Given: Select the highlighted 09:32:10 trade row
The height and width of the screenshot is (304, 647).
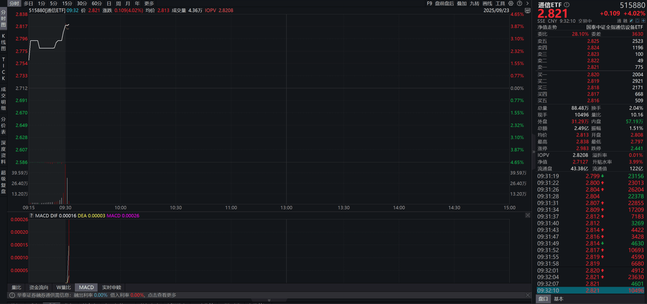Looking at the screenshot, I should coord(590,291).
